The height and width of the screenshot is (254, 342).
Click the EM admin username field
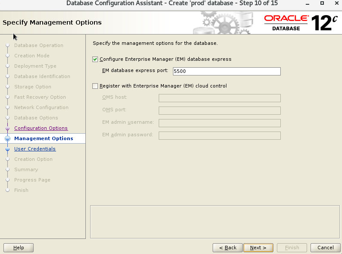pyautogui.click(x=220, y=123)
